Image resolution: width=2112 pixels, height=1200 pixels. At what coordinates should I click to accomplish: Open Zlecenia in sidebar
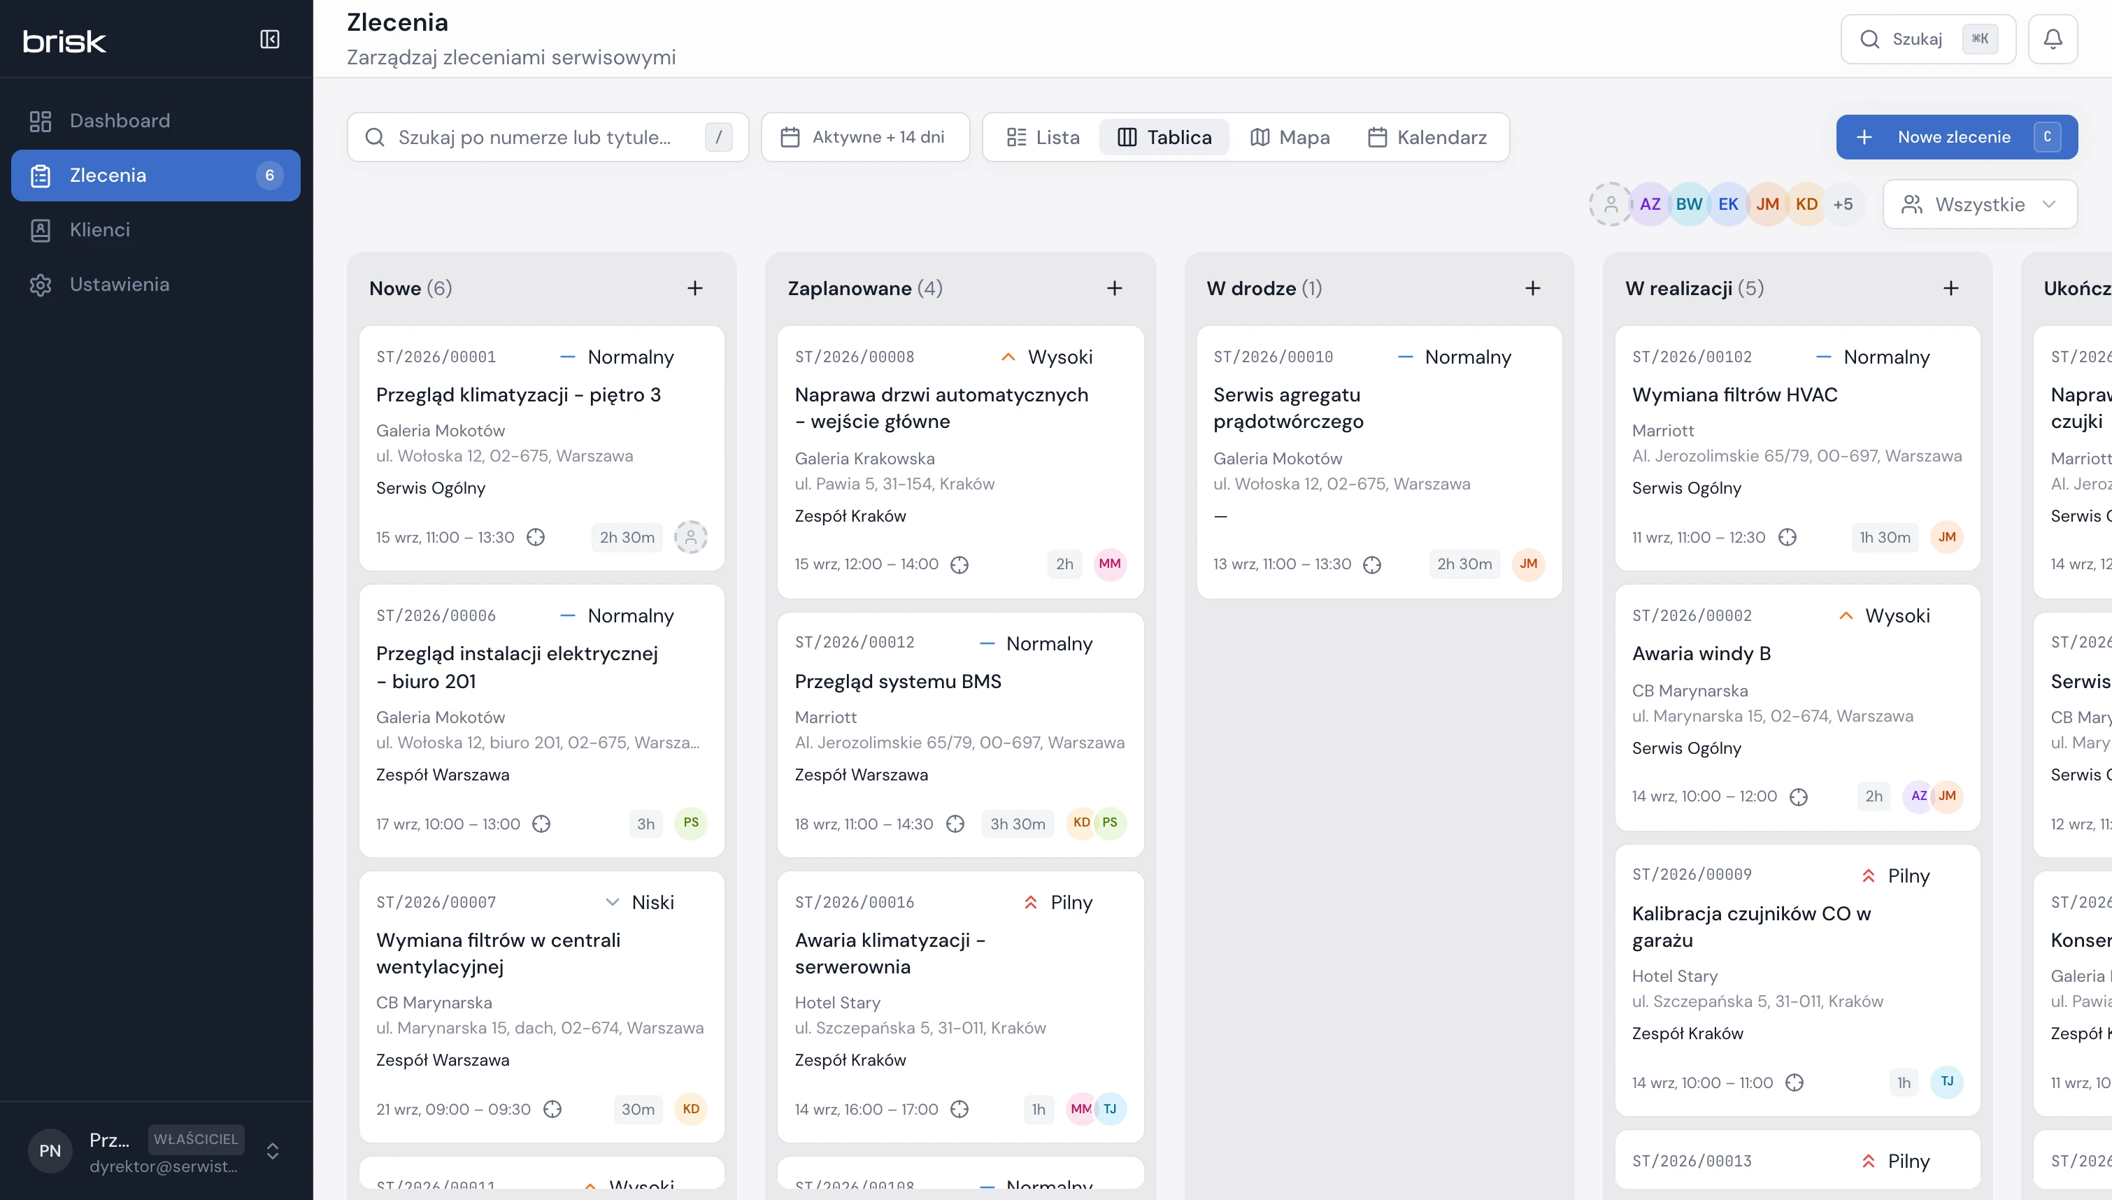point(156,175)
